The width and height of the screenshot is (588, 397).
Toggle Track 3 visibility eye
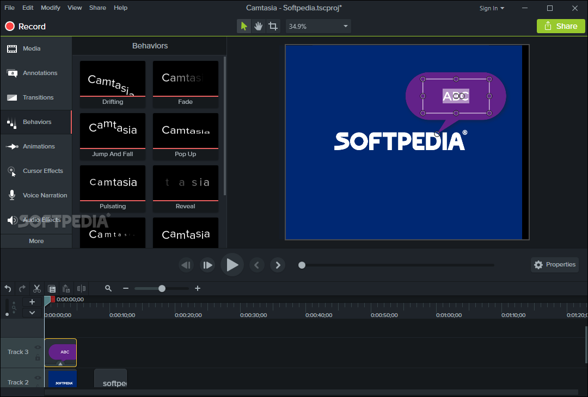pos(38,347)
